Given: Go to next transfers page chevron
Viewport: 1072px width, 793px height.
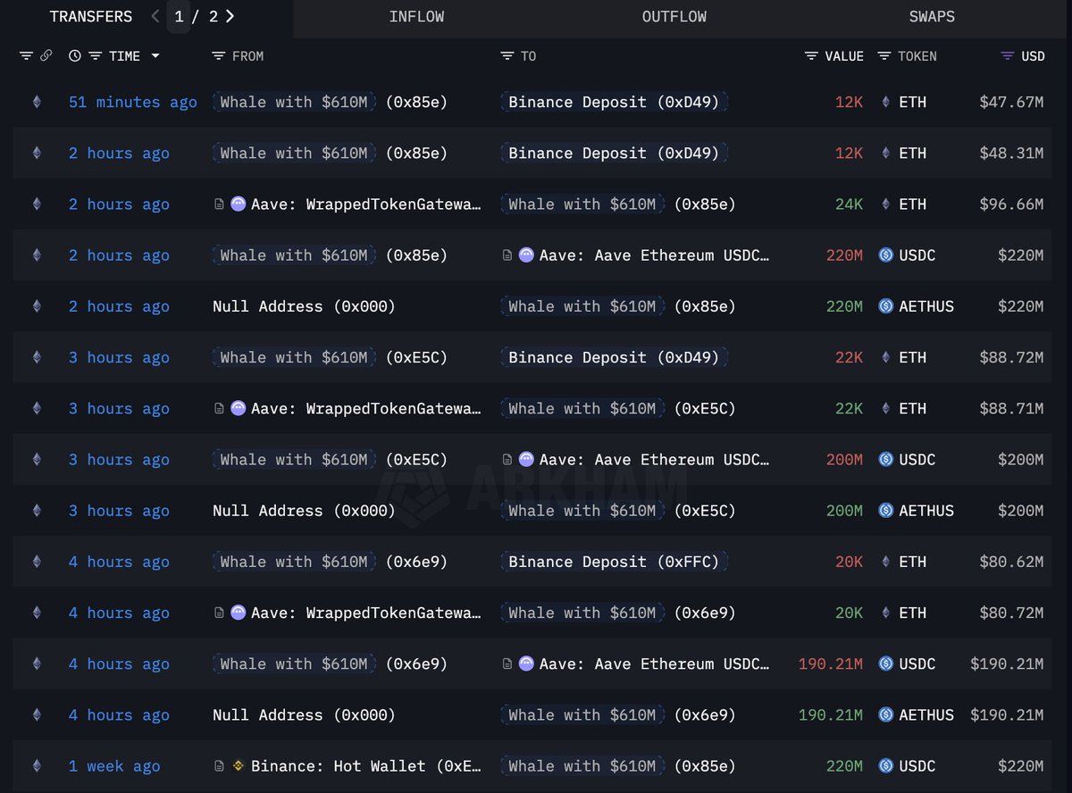Looking at the screenshot, I should tap(230, 16).
